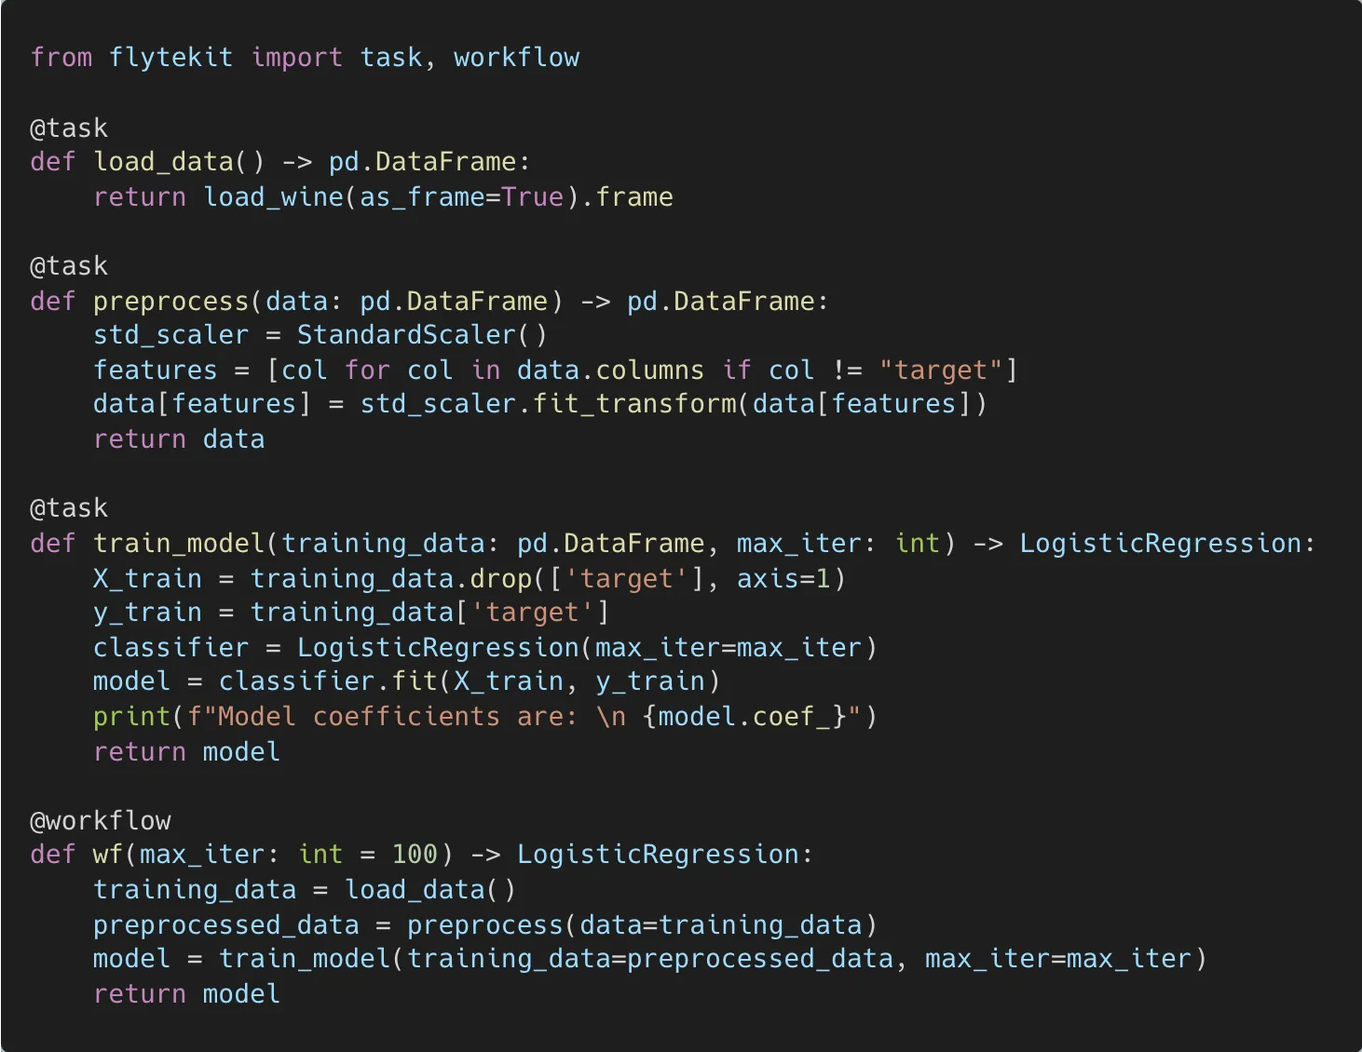This screenshot has width=1362, height=1052.
Task: Click the as_frame=True argument
Action: tap(461, 197)
